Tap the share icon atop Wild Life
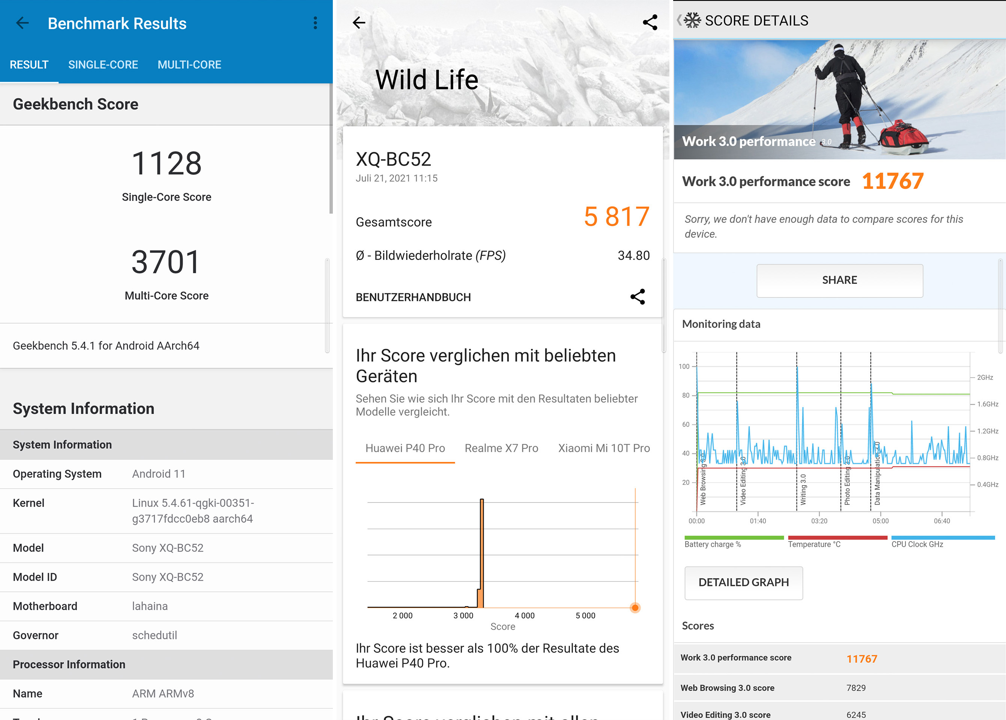Image resolution: width=1006 pixels, height=720 pixels. (650, 22)
